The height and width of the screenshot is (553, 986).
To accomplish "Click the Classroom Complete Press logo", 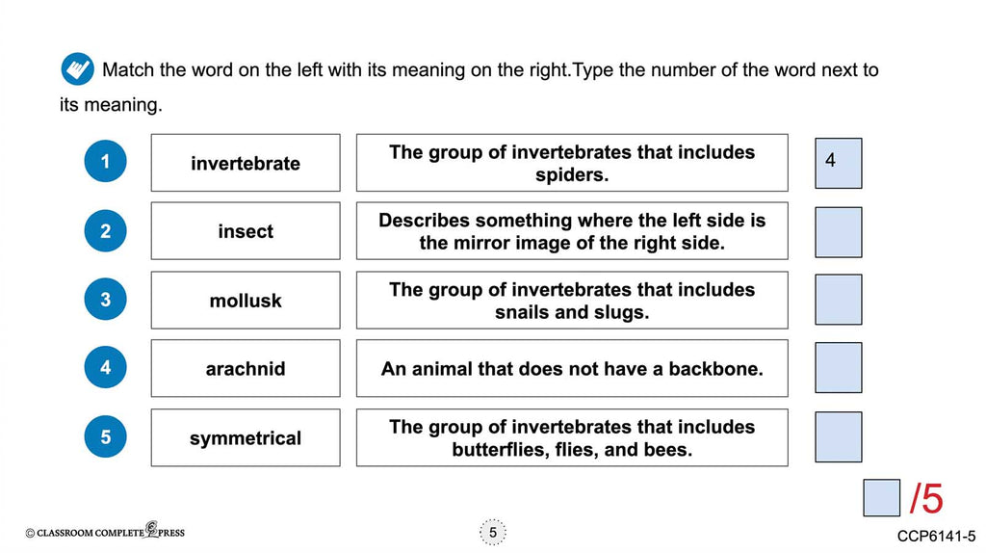I will (x=104, y=532).
